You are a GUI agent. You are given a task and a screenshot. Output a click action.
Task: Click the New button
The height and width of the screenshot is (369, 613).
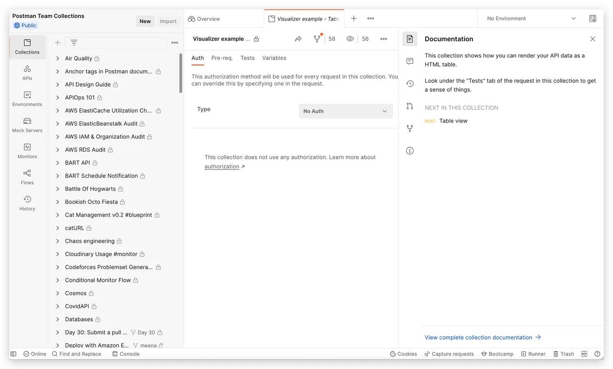point(145,21)
